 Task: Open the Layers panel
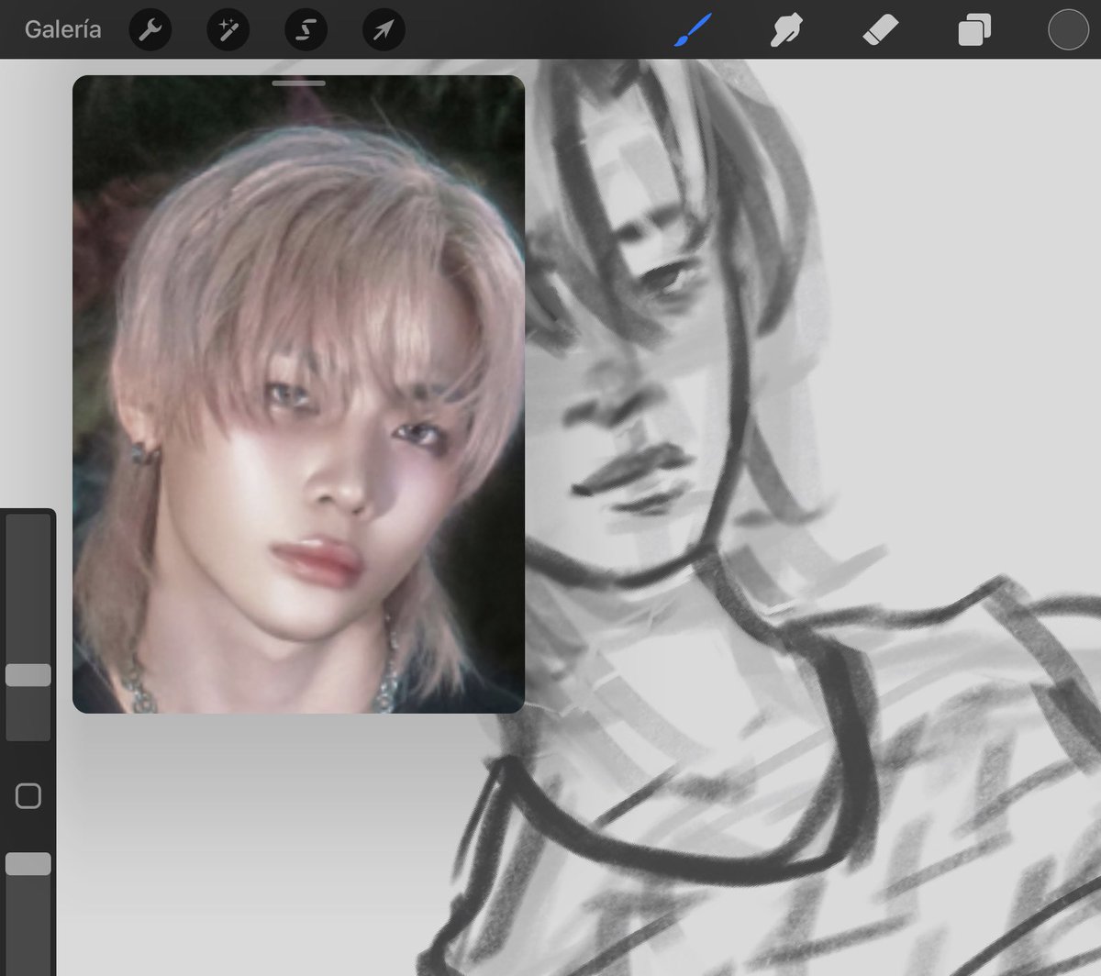pyautogui.click(x=975, y=28)
